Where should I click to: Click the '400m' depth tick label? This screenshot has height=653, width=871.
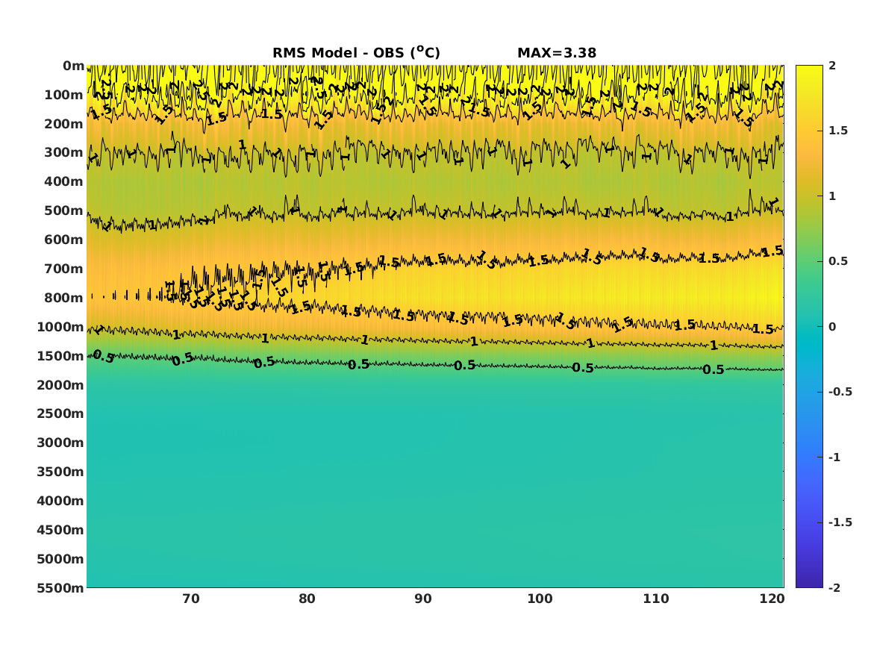(x=64, y=181)
